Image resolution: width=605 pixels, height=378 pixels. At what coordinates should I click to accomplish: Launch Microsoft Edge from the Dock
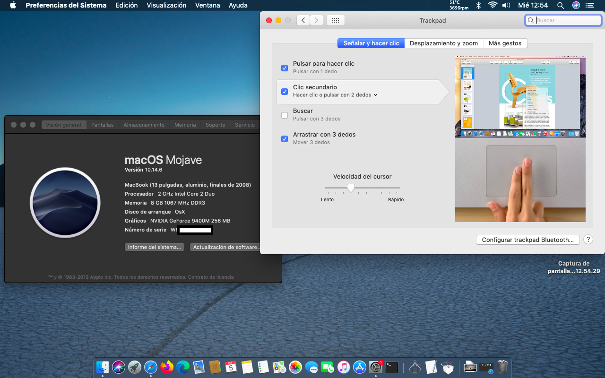183,367
